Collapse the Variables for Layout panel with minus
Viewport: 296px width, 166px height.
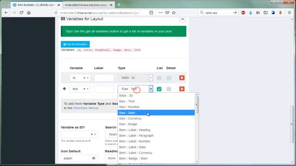(x=183, y=19)
